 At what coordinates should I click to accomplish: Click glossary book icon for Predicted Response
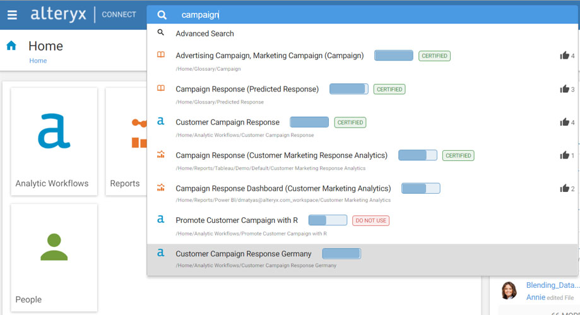tap(161, 88)
